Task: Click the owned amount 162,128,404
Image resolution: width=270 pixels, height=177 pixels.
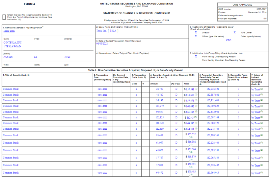Action: point(213,143)
